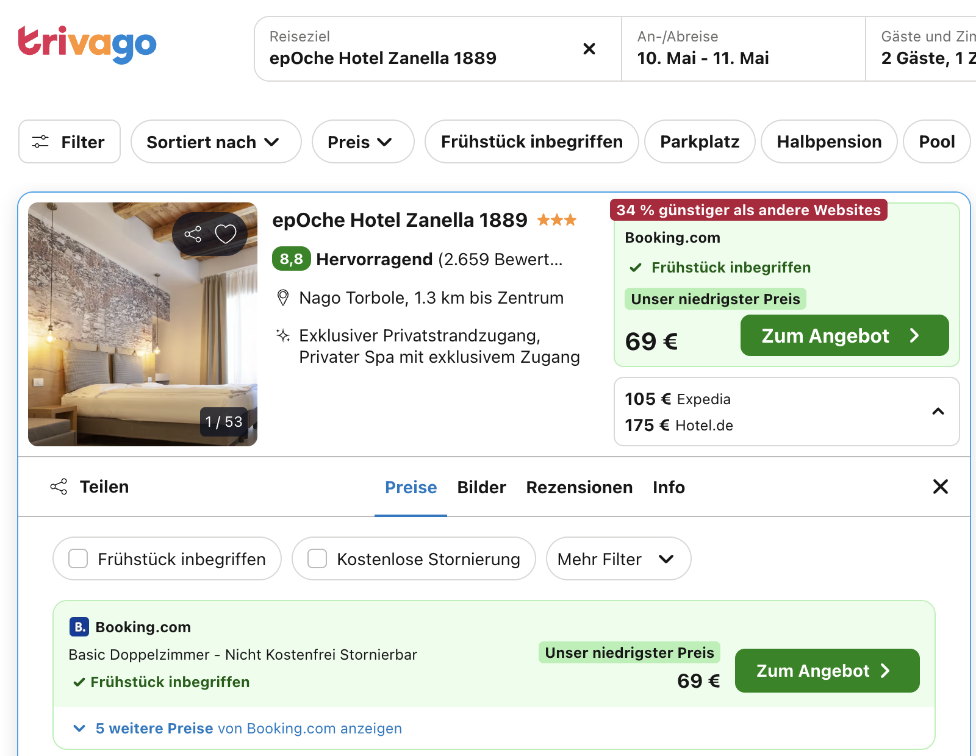Click Zum Angebot in Booking.com price row

827,671
